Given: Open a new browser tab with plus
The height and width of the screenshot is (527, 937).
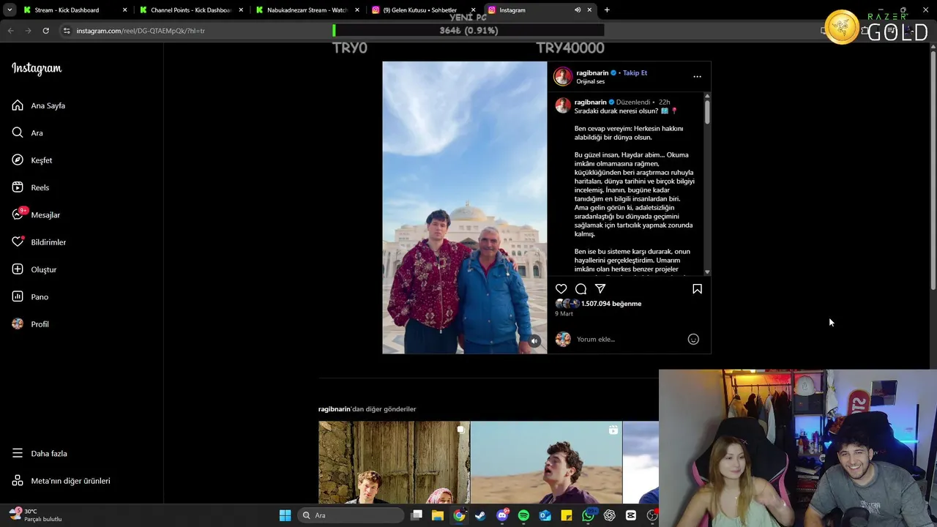Looking at the screenshot, I should [607, 10].
